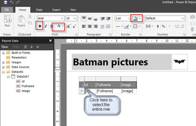
Task: Run the report preview
Action: 7,21
